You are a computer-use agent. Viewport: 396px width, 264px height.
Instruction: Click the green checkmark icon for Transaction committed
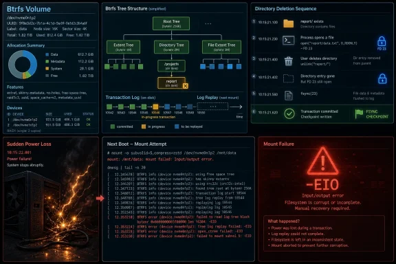tap(289, 113)
